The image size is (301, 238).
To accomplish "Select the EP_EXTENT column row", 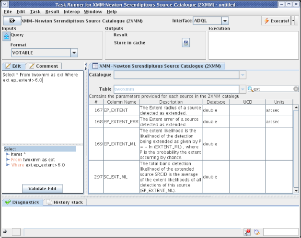I will (191, 110).
